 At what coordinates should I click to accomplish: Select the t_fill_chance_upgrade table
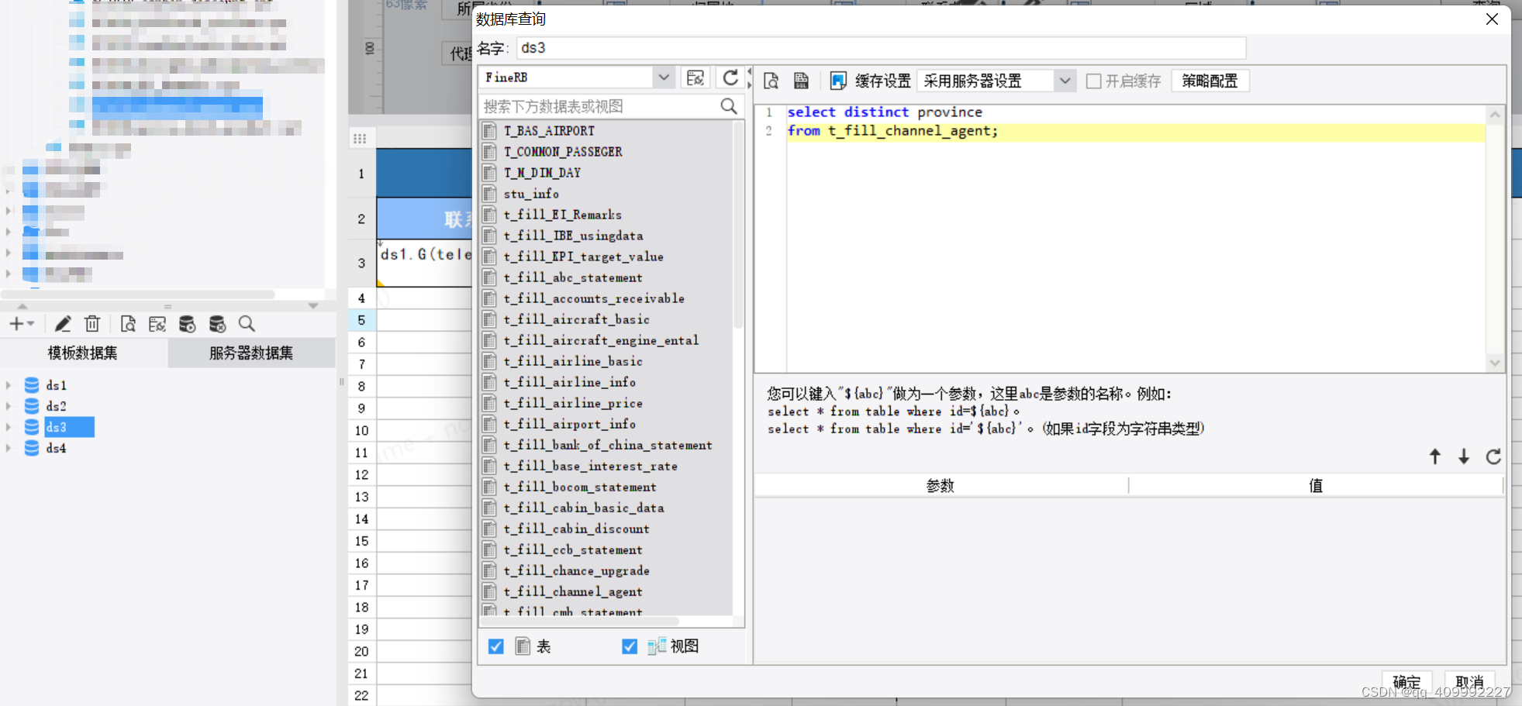coord(576,570)
